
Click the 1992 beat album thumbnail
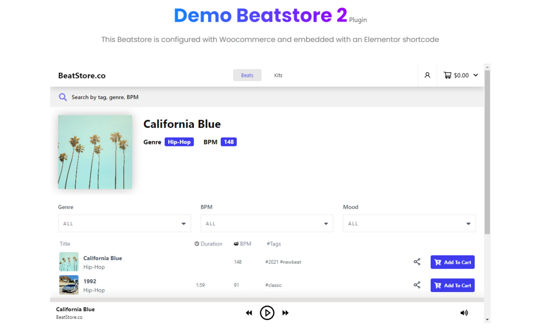coord(69,285)
